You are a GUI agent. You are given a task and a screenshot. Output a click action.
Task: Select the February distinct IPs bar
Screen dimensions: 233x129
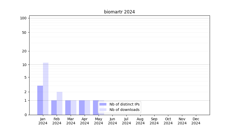pos(54,108)
